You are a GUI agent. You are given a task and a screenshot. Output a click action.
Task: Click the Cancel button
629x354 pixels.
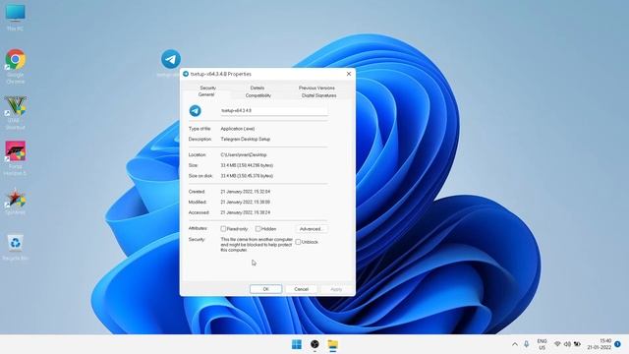[302, 289]
